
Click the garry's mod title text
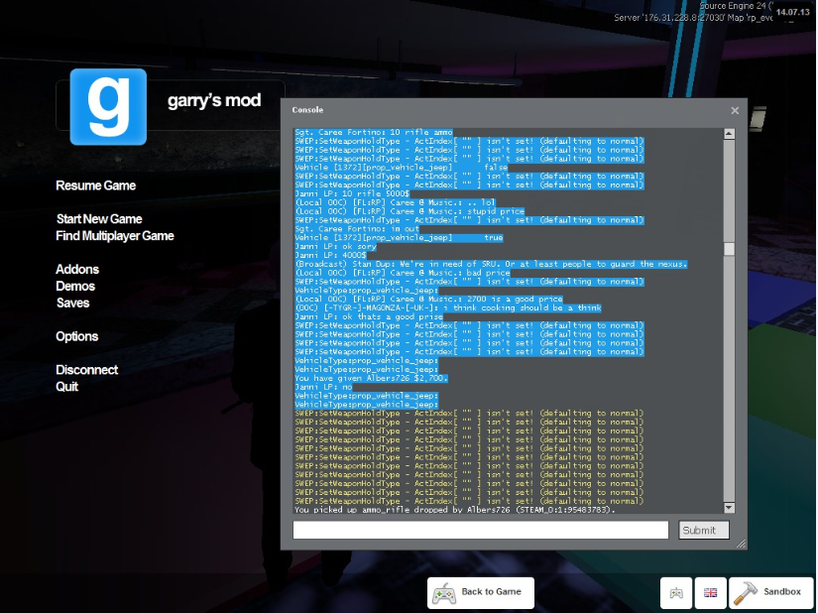click(x=214, y=100)
